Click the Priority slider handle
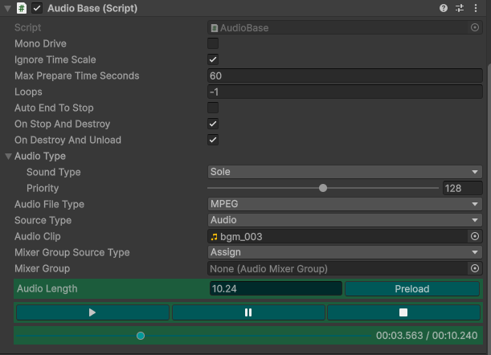Image resolution: width=491 pixels, height=355 pixels. (x=323, y=188)
